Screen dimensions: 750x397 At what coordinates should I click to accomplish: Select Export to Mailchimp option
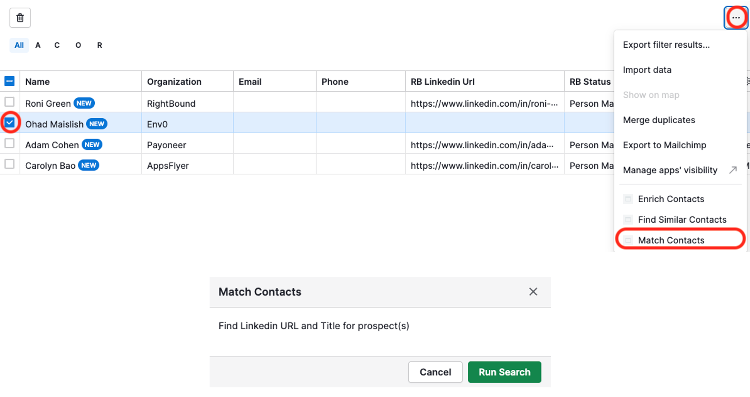(664, 145)
